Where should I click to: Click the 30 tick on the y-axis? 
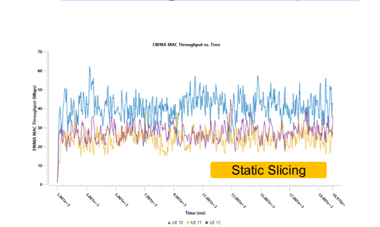[x=40, y=127]
